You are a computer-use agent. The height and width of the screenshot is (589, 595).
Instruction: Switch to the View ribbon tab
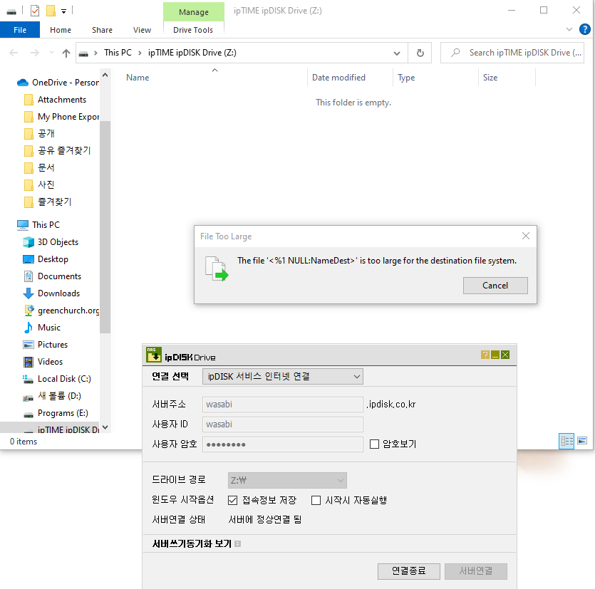click(142, 30)
